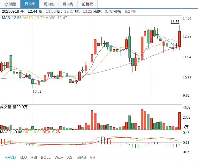Click the 前复权 tab
The width and height of the screenshot is (198, 161).
pos(88,4)
